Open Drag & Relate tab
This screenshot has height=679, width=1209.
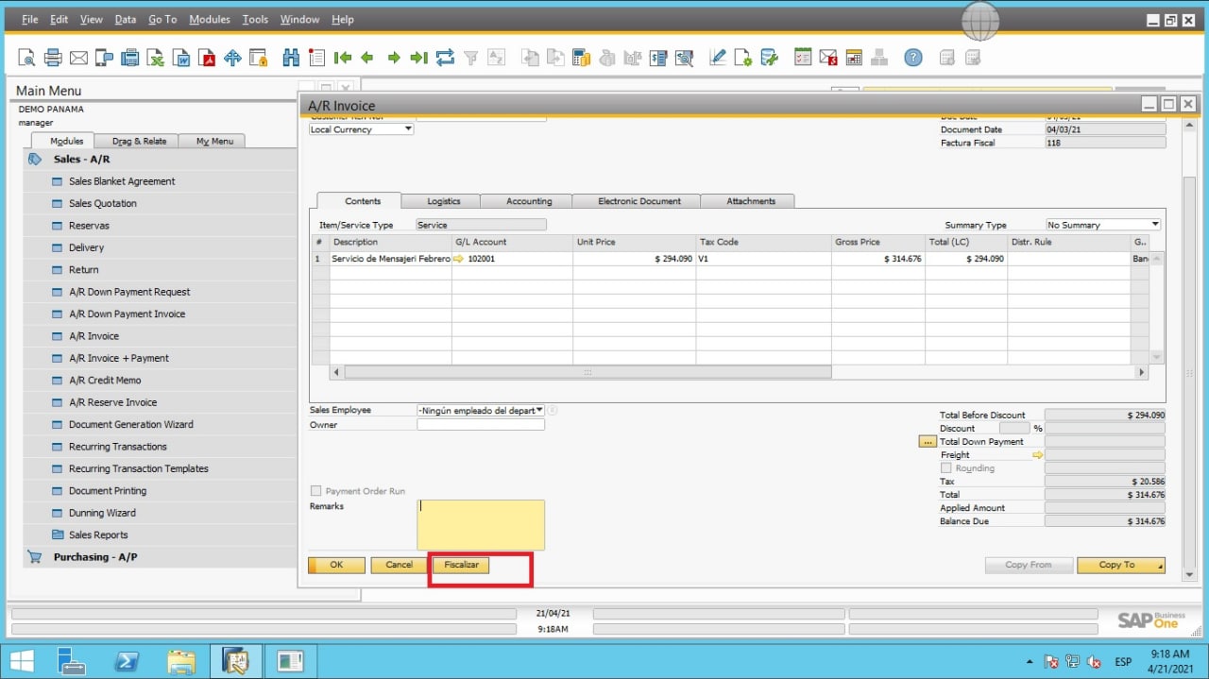tap(139, 141)
